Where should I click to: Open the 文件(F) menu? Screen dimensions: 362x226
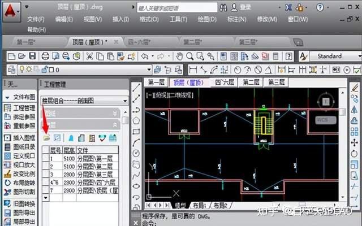(x=36, y=19)
